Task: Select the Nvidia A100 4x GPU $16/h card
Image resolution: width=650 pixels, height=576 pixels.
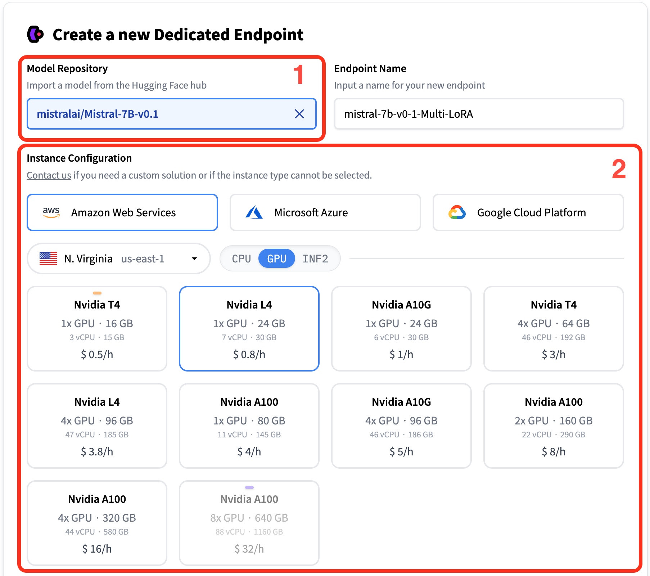Action: 97,523
